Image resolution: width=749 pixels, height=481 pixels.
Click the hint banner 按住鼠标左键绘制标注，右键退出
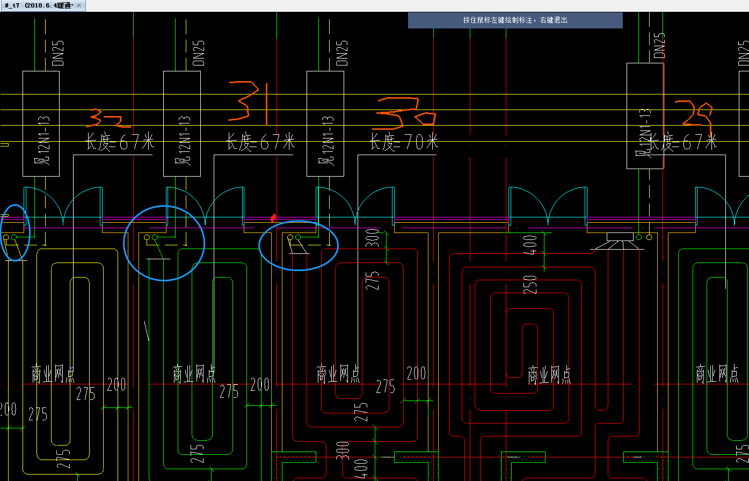pos(515,20)
